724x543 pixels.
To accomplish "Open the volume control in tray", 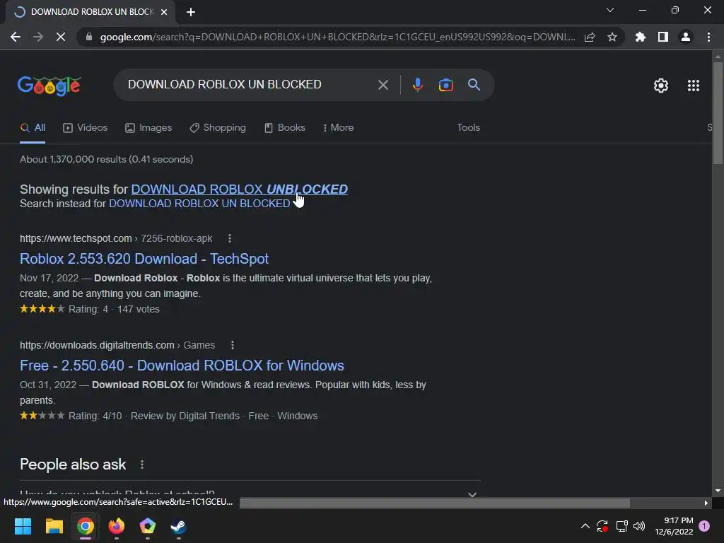I will click(x=639, y=526).
